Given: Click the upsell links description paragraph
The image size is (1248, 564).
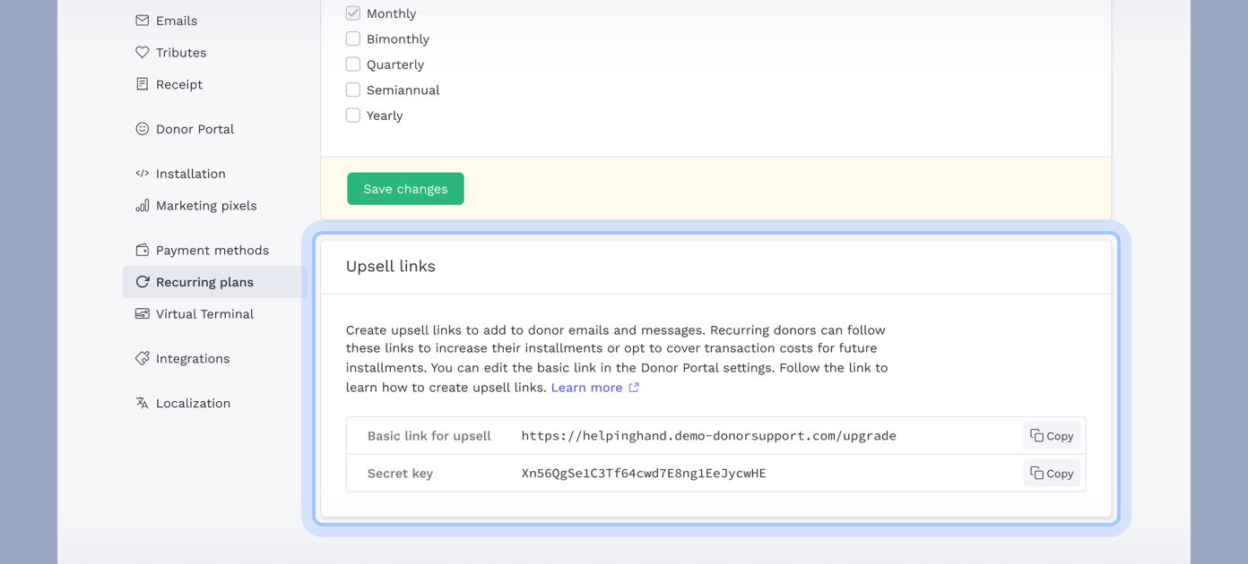Looking at the screenshot, I should [617, 358].
